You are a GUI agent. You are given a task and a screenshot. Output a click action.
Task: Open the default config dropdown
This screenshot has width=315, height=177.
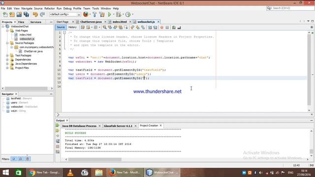(x=65, y=14)
